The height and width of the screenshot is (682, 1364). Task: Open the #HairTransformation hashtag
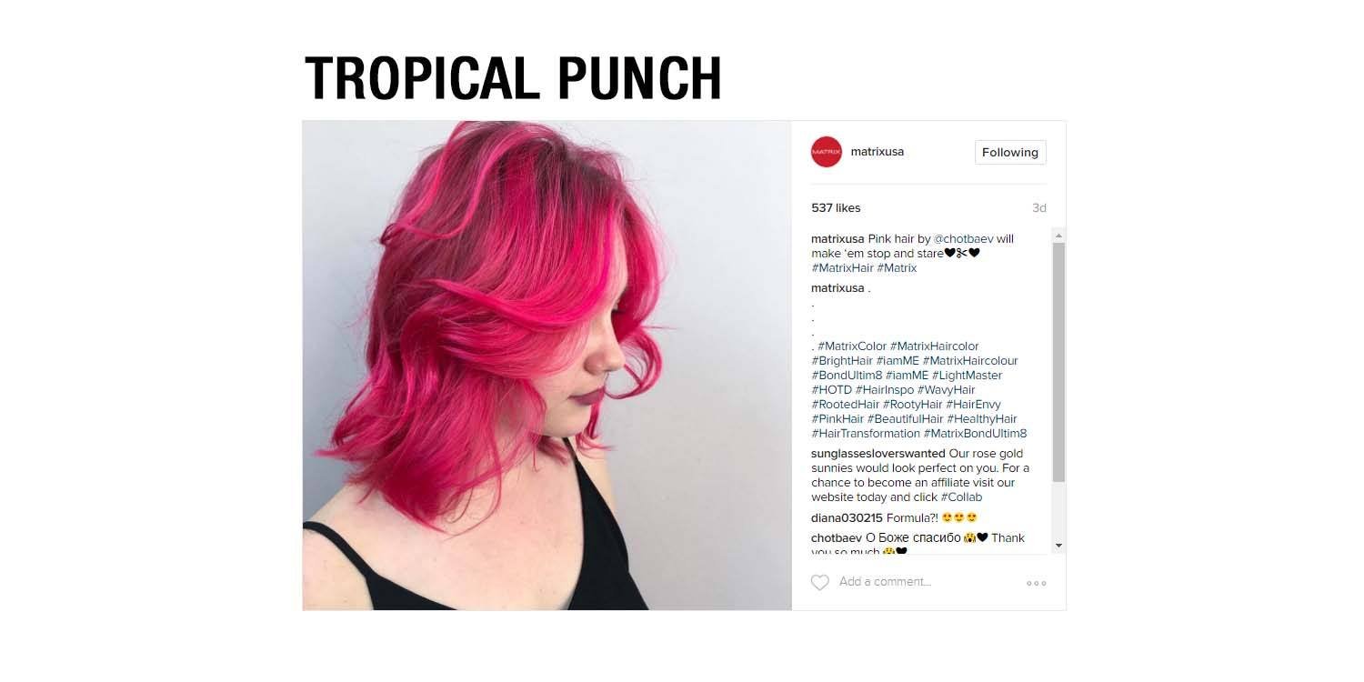click(866, 434)
